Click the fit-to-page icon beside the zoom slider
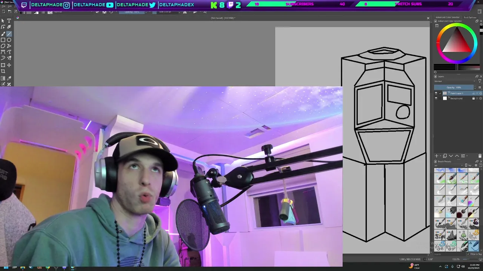Screen dimensions: 483x271 click(480, 259)
